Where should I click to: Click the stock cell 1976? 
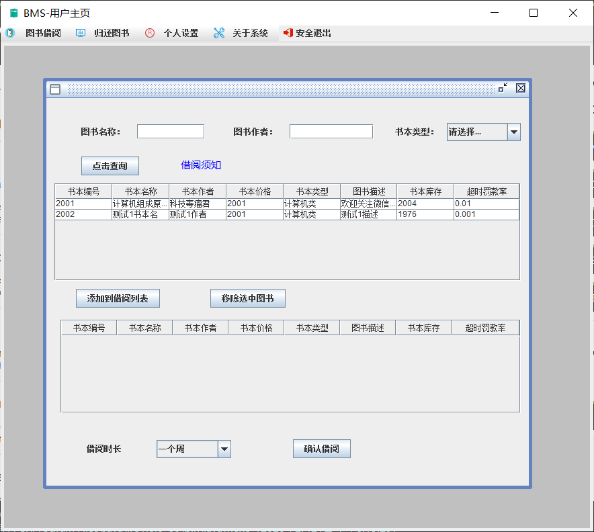tap(425, 214)
